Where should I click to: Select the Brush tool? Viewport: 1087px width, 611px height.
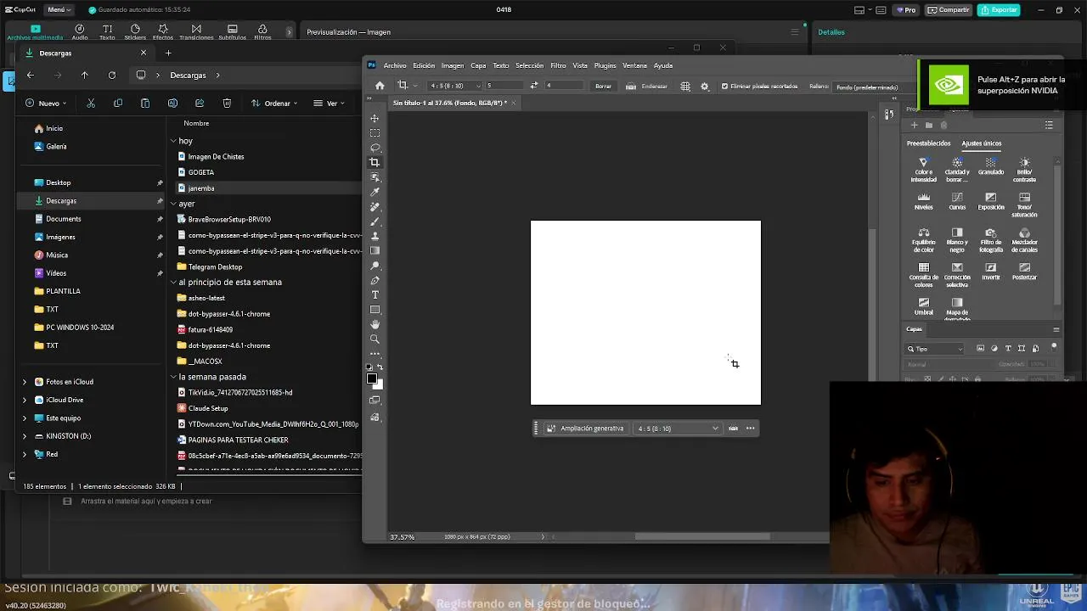point(375,221)
